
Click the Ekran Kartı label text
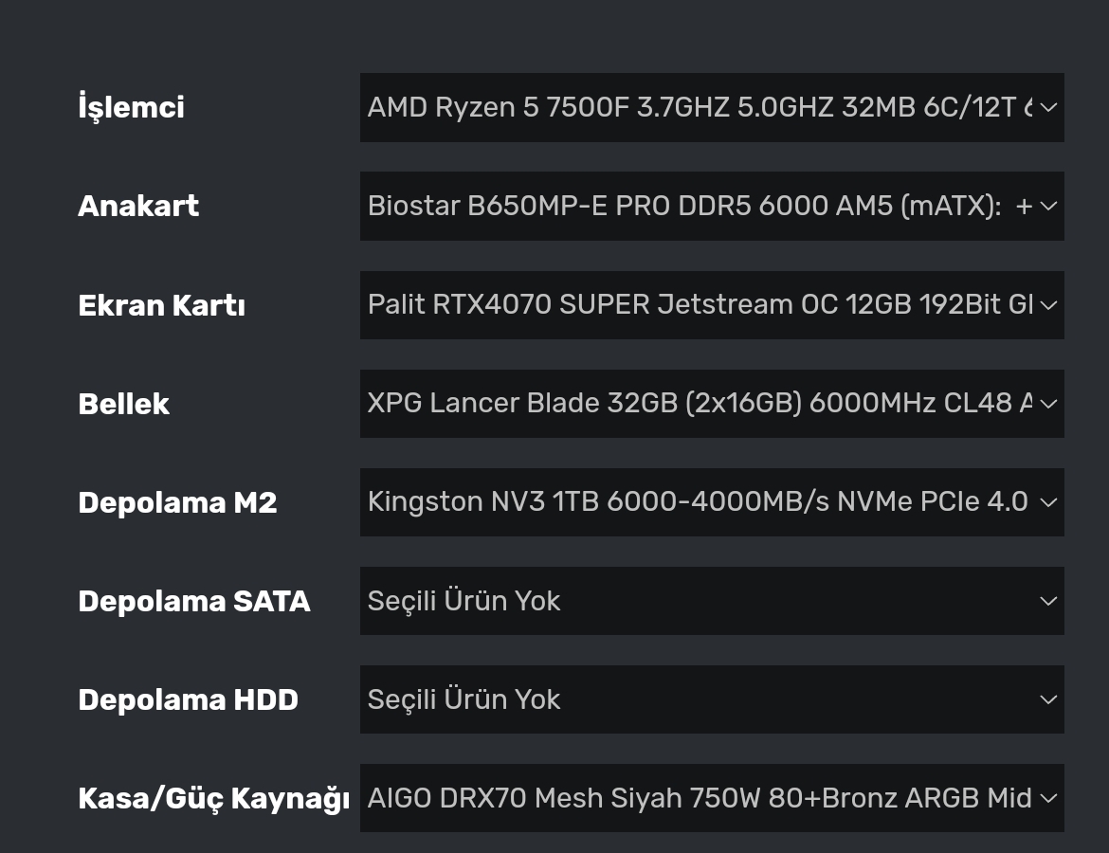pyautogui.click(x=161, y=305)
